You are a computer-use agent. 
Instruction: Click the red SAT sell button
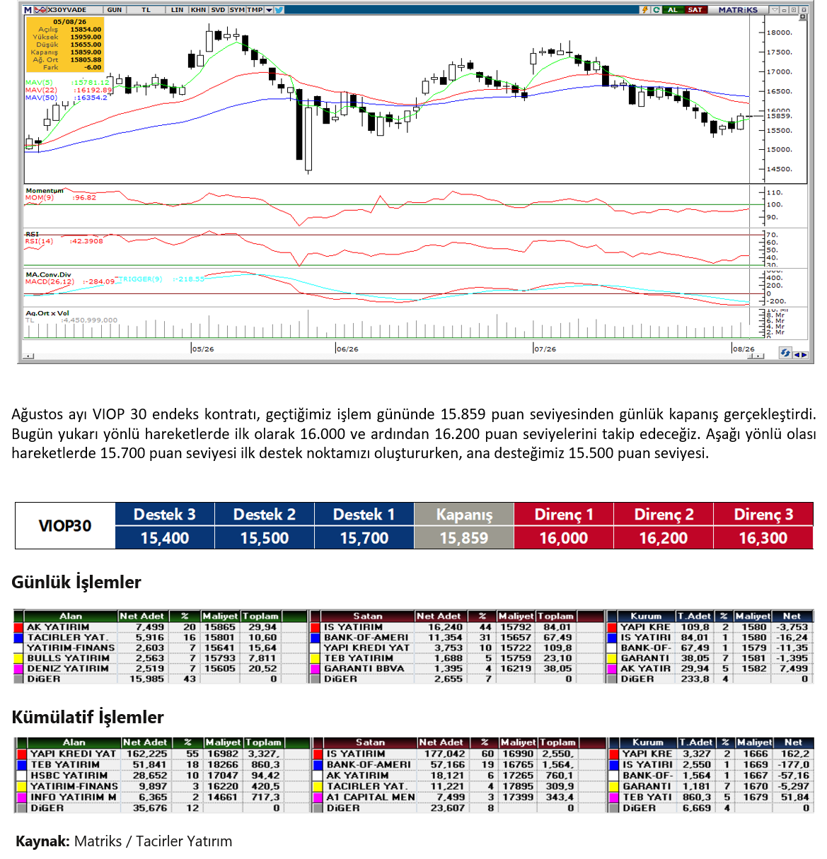coord(695,10)
